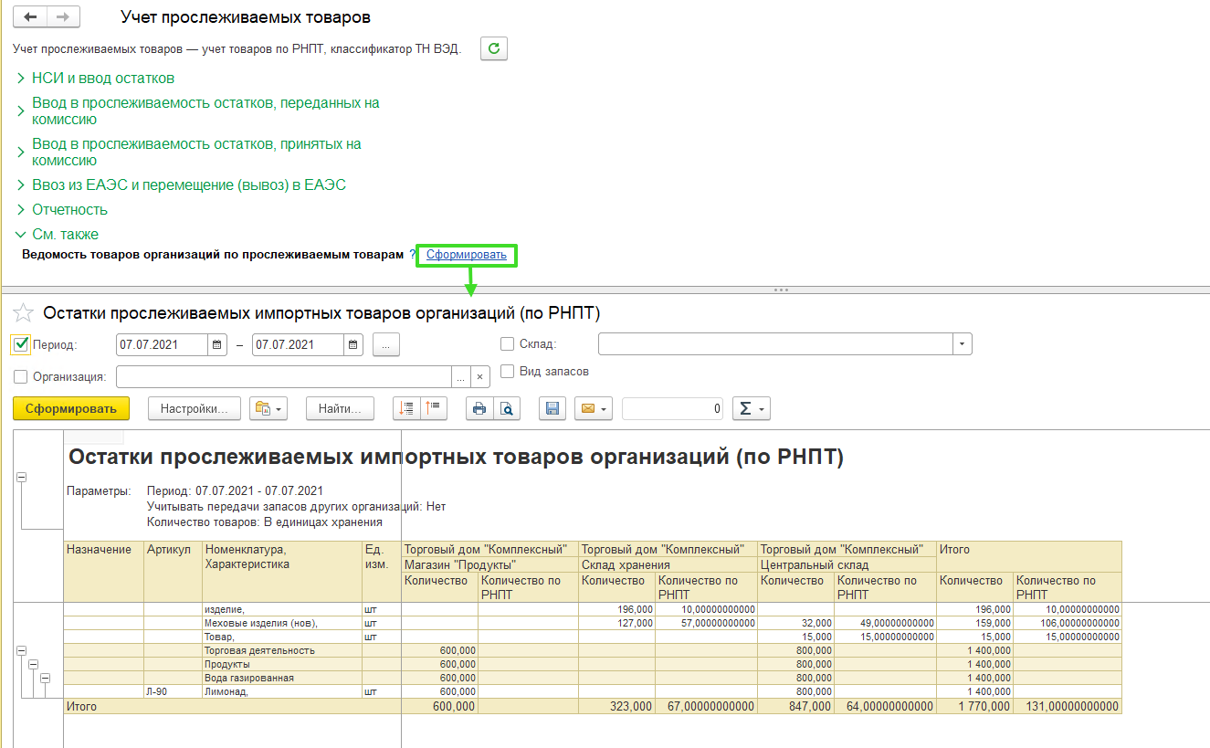
Task: Click the Артикул column header
Action: pos(173,572)
